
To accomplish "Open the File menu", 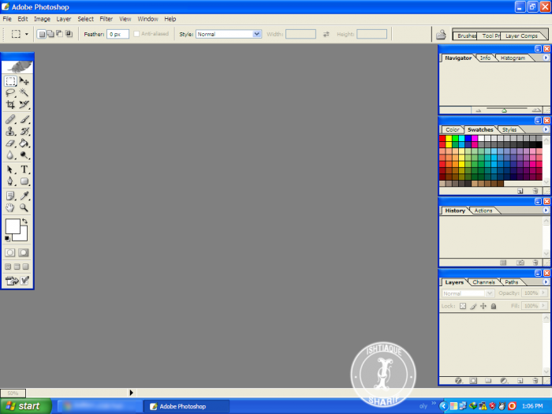I will [7, 19].
